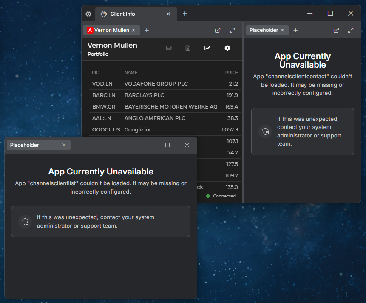366x303 pixels.
Task: Maximize the front Placeholder window
Action: (167, 145)
